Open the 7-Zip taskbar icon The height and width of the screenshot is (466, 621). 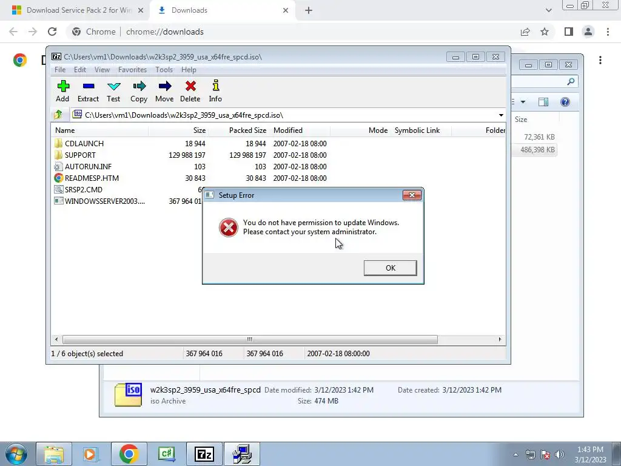click(x=204, y=454)
